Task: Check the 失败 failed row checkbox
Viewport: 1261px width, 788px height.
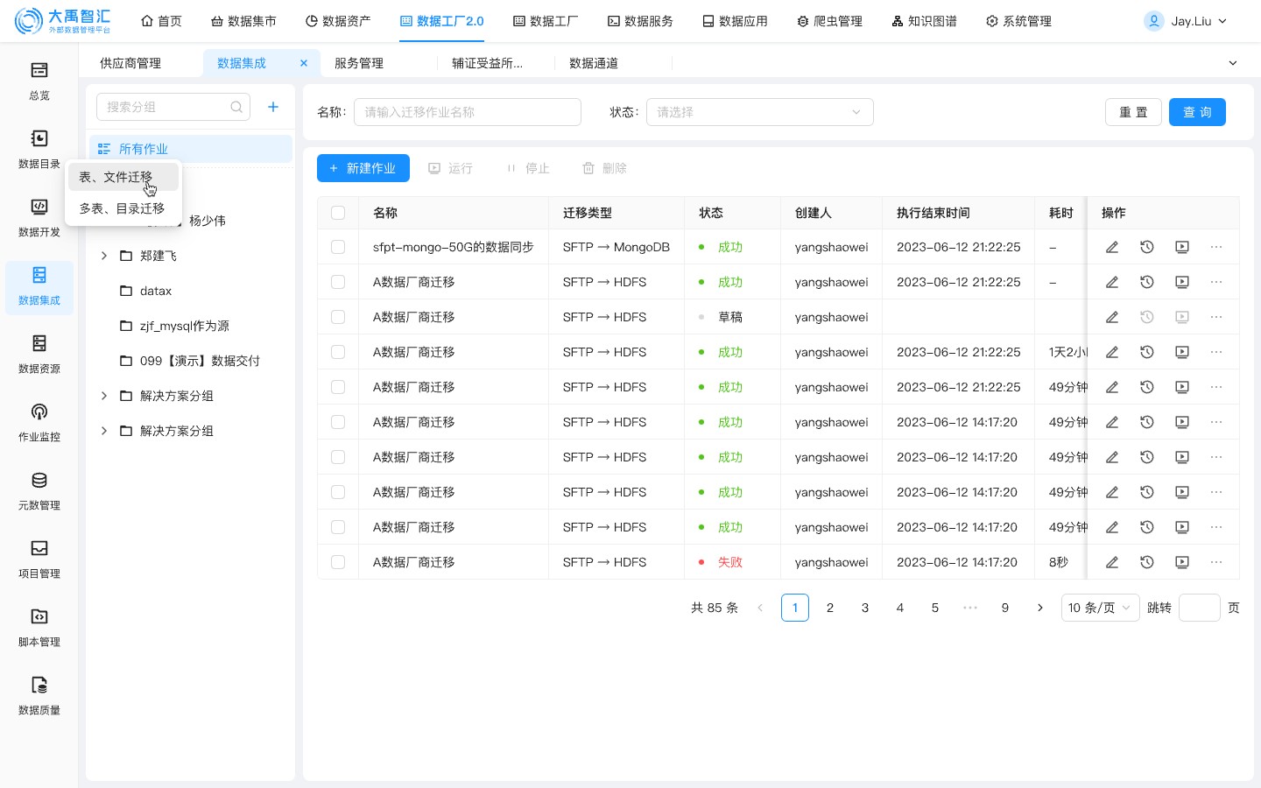Action: 338,562
